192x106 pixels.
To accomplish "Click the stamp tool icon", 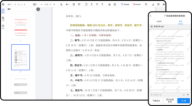I will tap(110, 4).
